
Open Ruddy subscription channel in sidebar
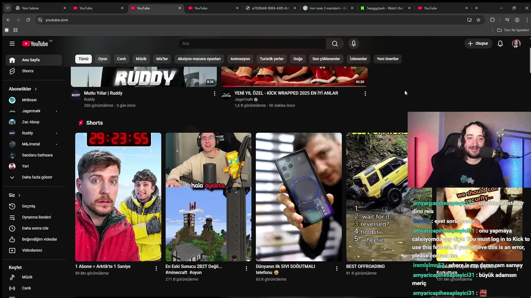(34, 133)
